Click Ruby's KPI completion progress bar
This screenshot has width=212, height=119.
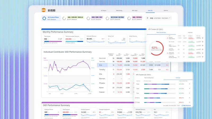[160, 84]
